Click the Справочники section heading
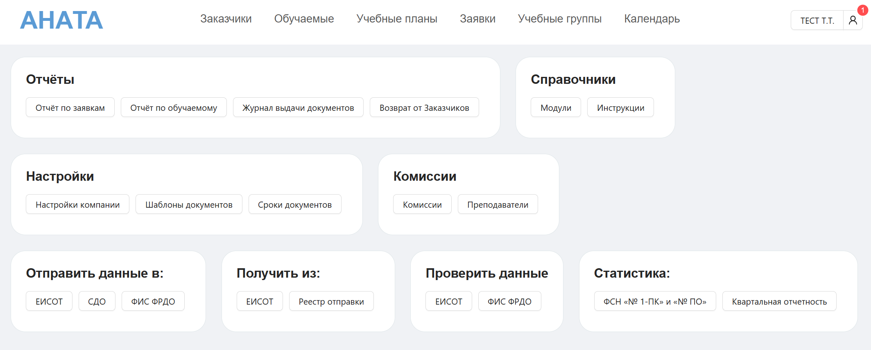The width and height of the screenshot is (871, 350). (573, 79)
